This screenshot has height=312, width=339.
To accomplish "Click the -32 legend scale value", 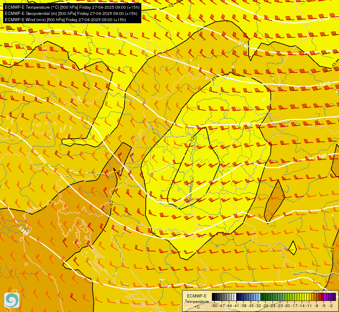I will coord(258,306).
